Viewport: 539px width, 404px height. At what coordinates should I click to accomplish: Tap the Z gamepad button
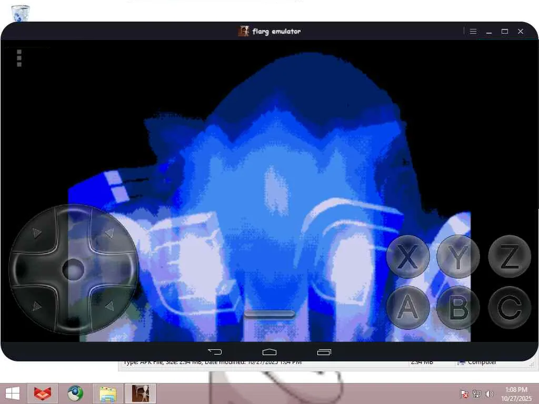tap(510, 257)
